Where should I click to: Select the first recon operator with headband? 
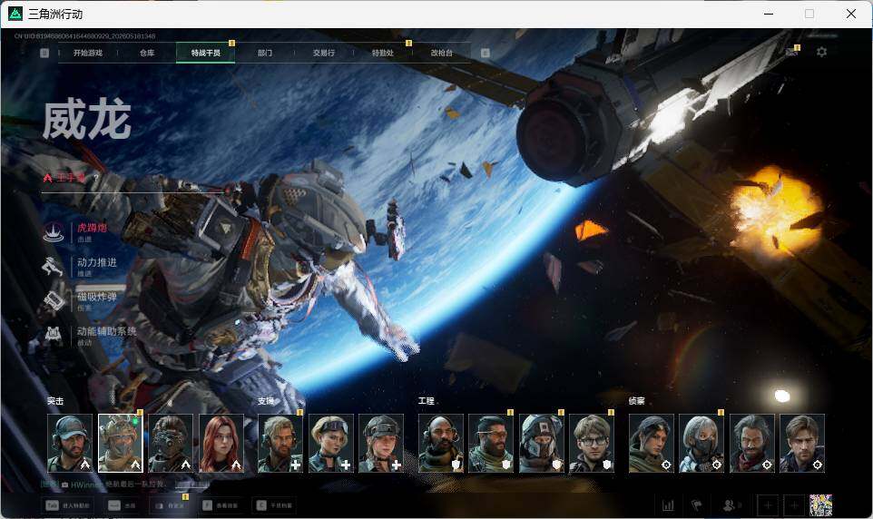click(651, 444)
